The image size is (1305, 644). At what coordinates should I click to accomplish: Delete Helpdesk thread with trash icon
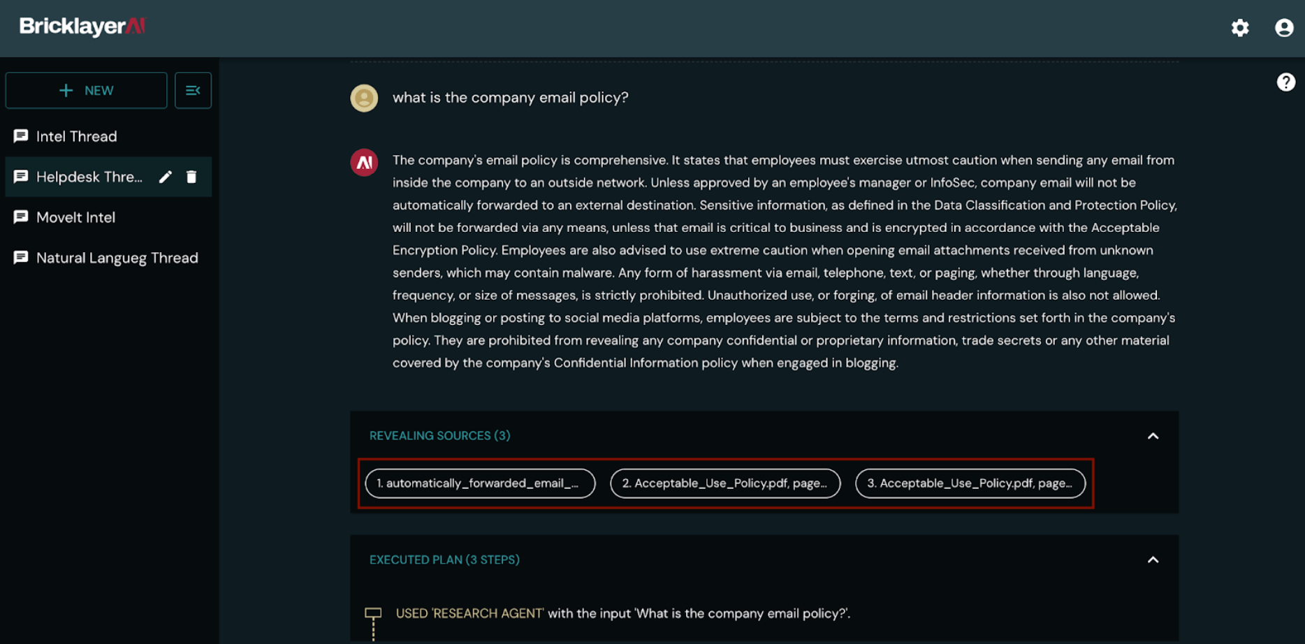[191, 177]
